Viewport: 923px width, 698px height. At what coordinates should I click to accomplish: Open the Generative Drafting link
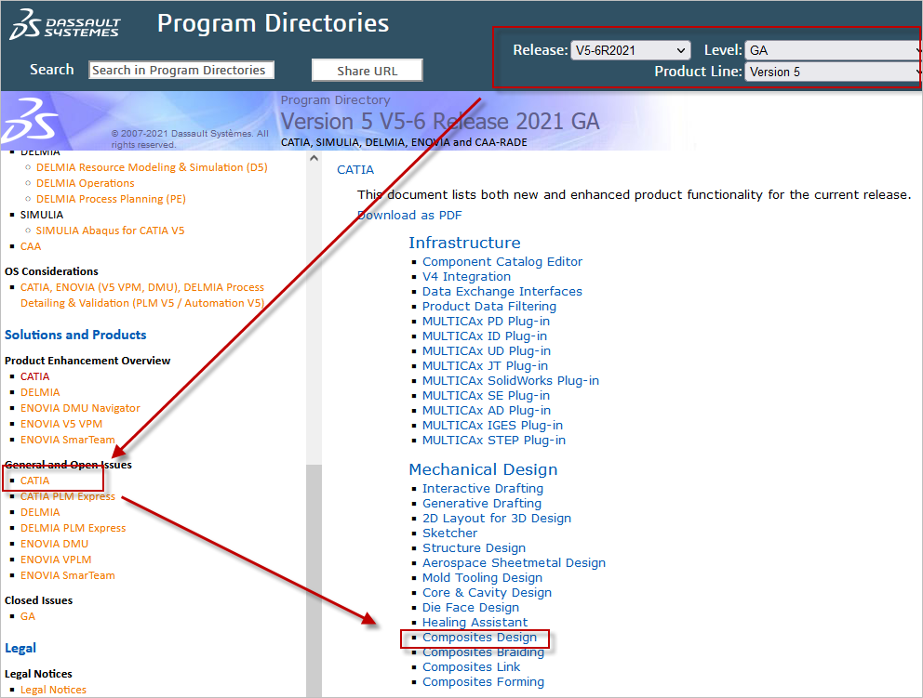(x=481, y=504)
